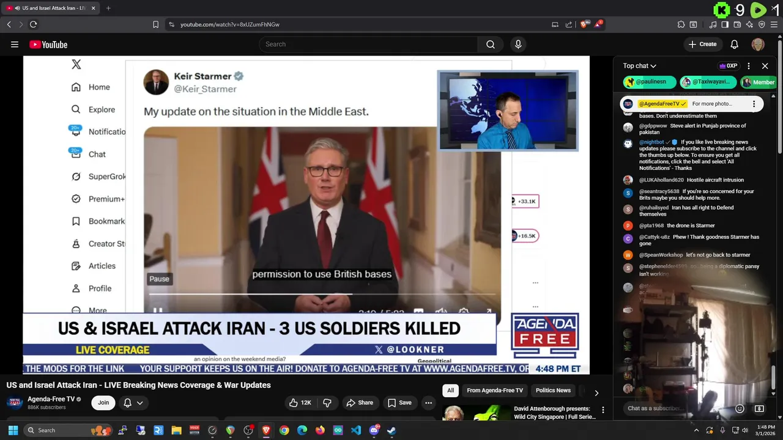The height and width of the screenshot is (440, 783).
Task: Start voice search with the microphone
Action: pos(518,44)
